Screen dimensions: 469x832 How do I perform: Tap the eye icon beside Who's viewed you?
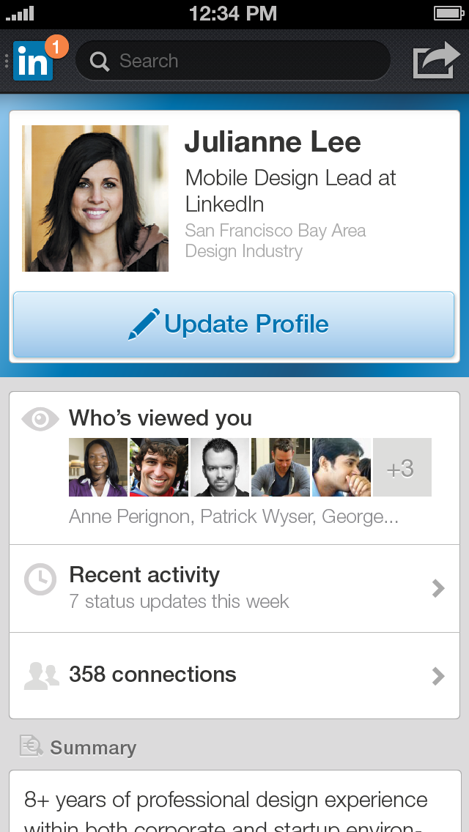coord(40,419)
